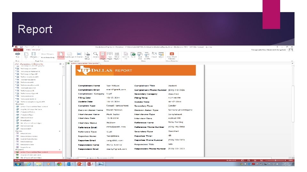Click the No Filter button

[x=102, y=158]
